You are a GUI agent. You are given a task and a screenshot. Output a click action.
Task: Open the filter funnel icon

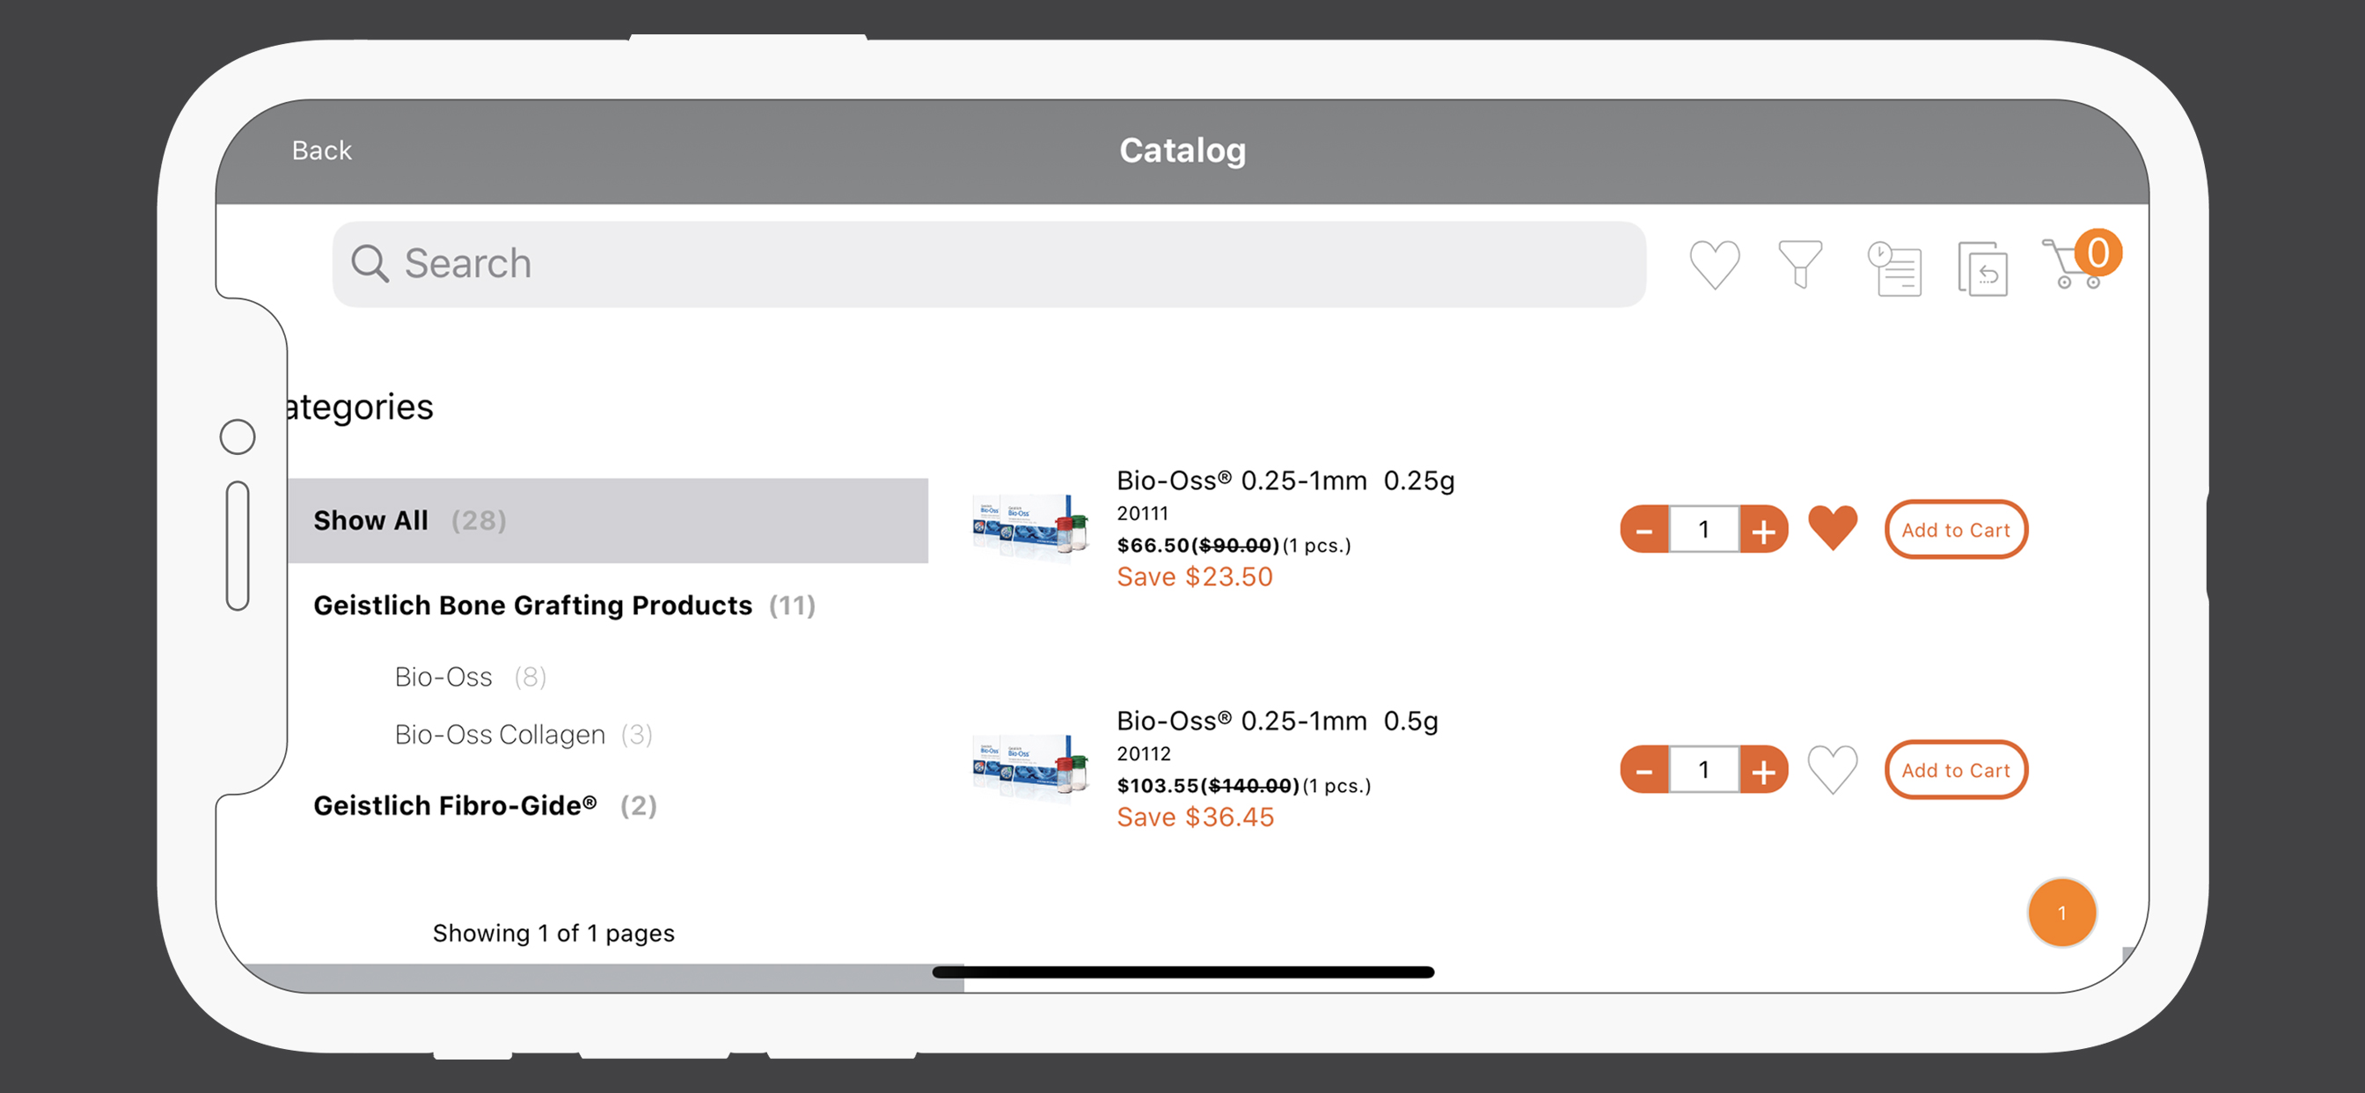[1799, 265]
